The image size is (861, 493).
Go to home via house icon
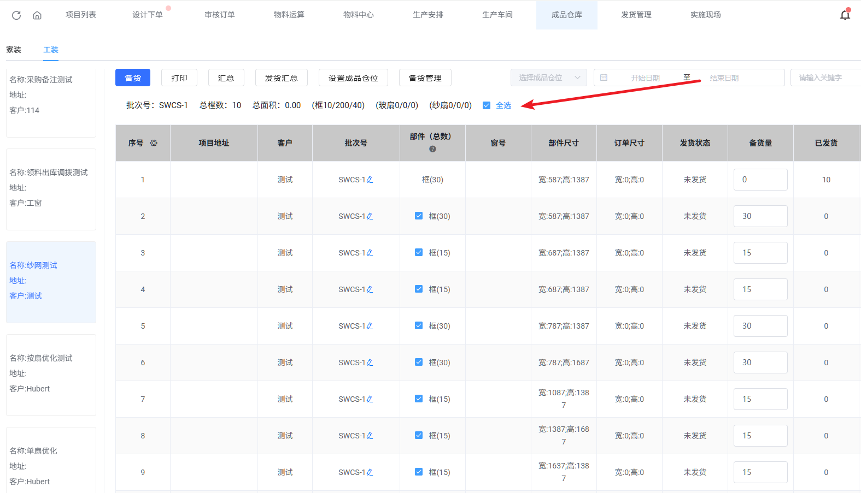click(37, 15)
